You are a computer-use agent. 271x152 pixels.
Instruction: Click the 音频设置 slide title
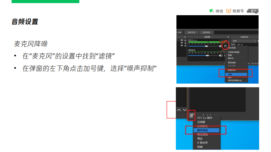(x=25, y=22)
